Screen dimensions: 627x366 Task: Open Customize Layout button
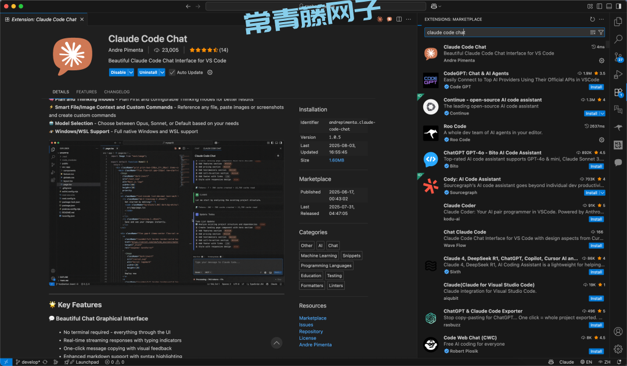[590, 6]
